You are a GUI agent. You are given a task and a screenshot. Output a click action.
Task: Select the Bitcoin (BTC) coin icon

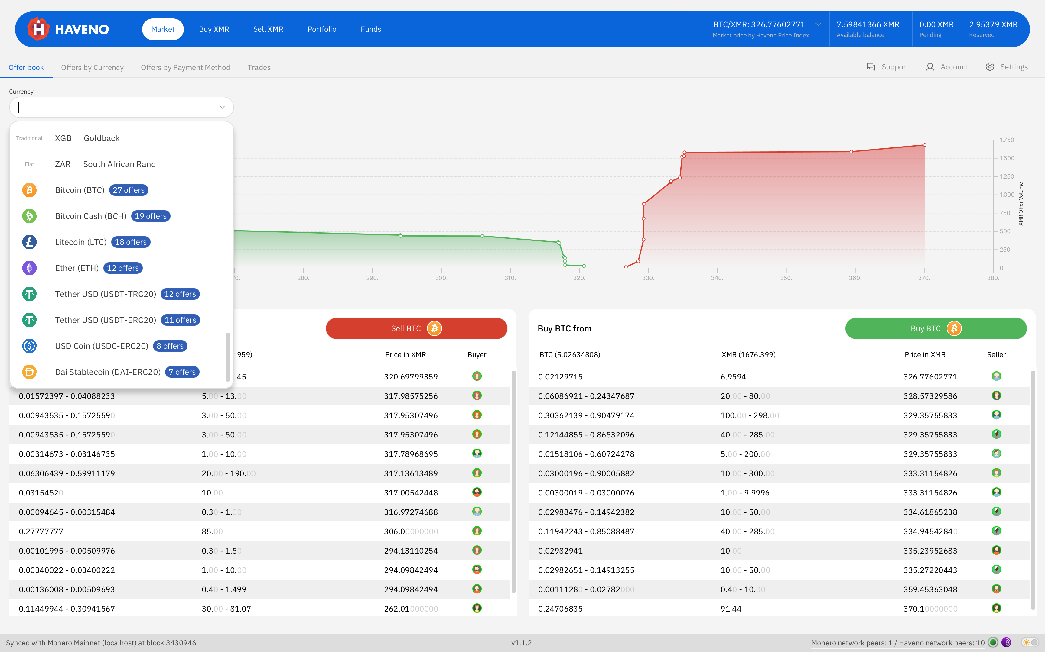coord(29,190)
